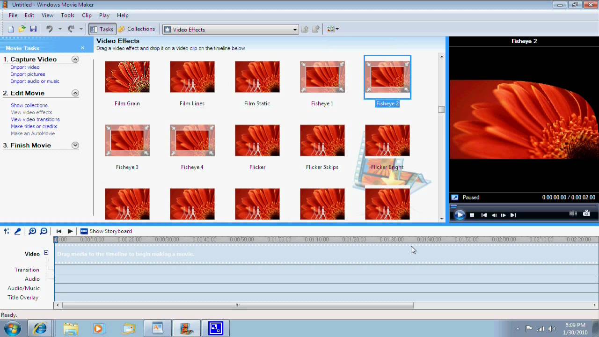Click the New Project toolbar icon
Viewport: 599px width, 337px height.
(x=11, y=29)
